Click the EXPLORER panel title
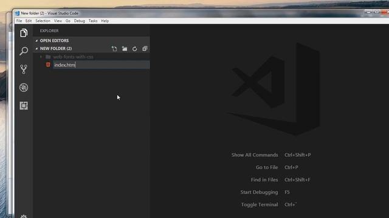This screenshot has width=389, height=218. (x=49, y=31)
